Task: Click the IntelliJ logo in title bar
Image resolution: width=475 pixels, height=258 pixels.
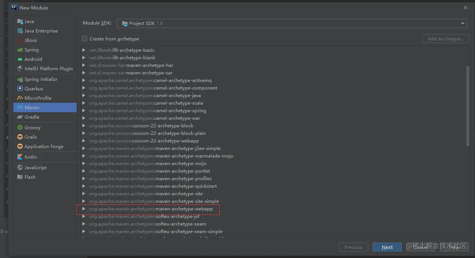Action: pyautogui.click(x=14, y=8)
